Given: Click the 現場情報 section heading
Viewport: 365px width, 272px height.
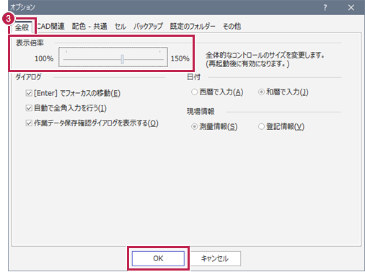Looking at the screenshot, I should [x=201, y=111].
